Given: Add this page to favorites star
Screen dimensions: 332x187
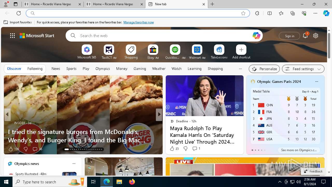Looking at the screenshot, I should 243,13.
